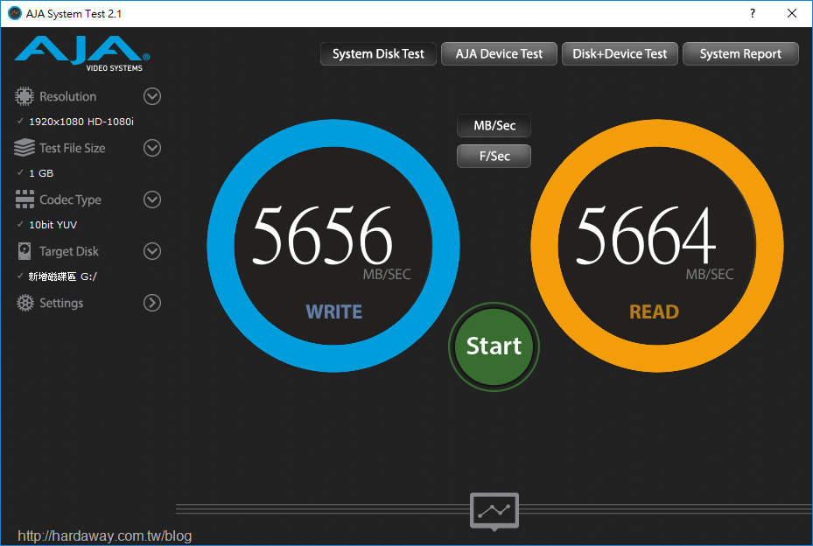
Task: Select the 1920x1080 HD-1080i option
Action: point(81,122)
